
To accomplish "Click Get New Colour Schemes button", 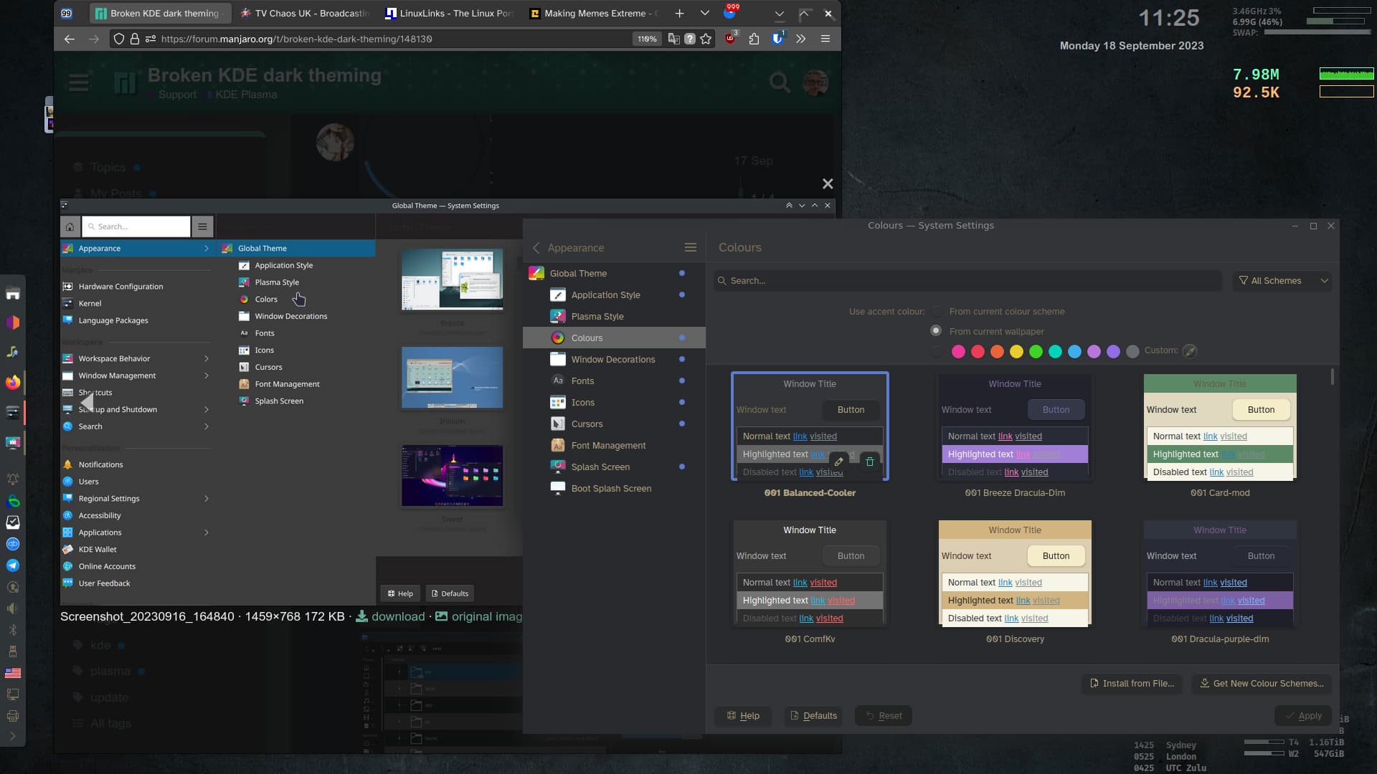I will 1262,684.
